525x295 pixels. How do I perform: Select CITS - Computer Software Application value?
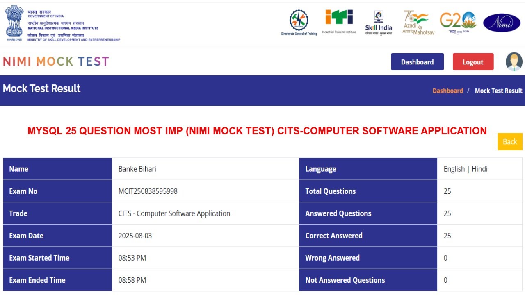click(174, 213)
